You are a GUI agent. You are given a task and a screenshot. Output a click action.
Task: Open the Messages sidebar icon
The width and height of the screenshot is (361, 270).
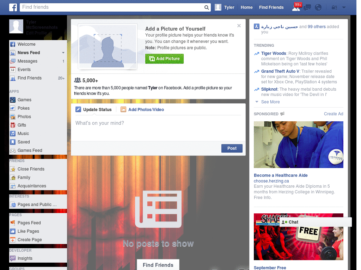[13, 61]
